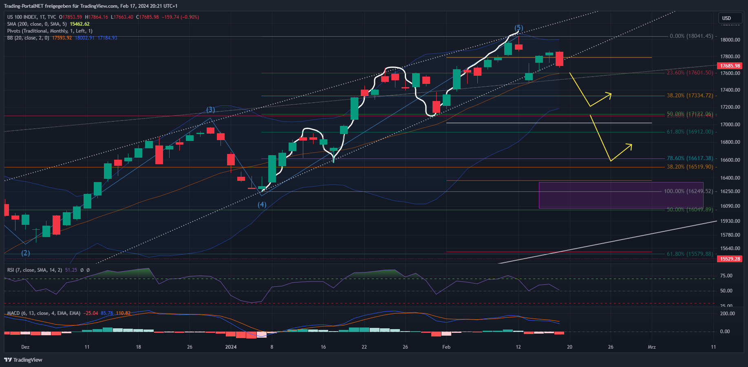748x367 pixels.
Task: Click the Elliott wave (2) label
Action: tap(26, 253)
